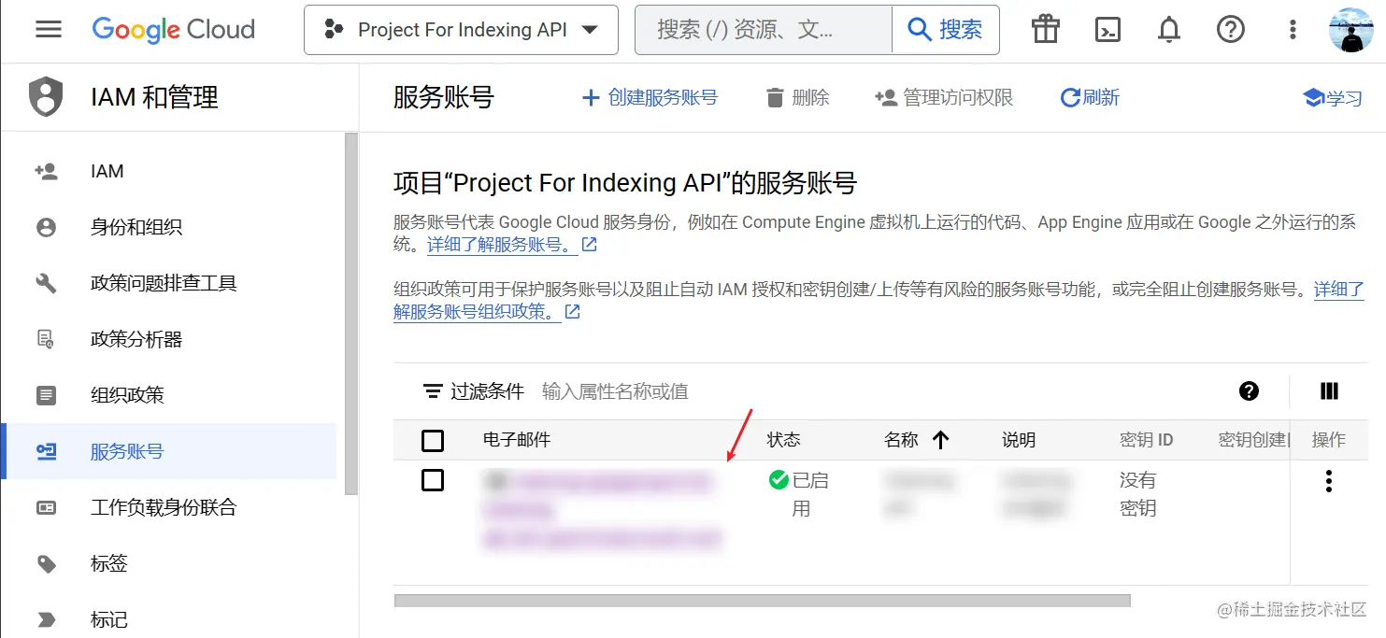Image resolution: width=1386 pixels, height=638 pixels.
Task: Open the row three-dot 操作 menu
Action: click(x=1328, y=481)
